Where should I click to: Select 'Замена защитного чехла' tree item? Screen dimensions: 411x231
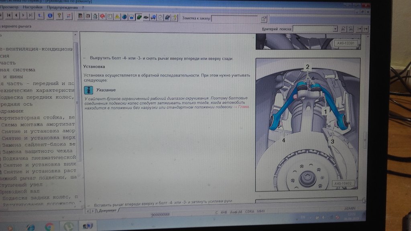(x=38, y=151)
